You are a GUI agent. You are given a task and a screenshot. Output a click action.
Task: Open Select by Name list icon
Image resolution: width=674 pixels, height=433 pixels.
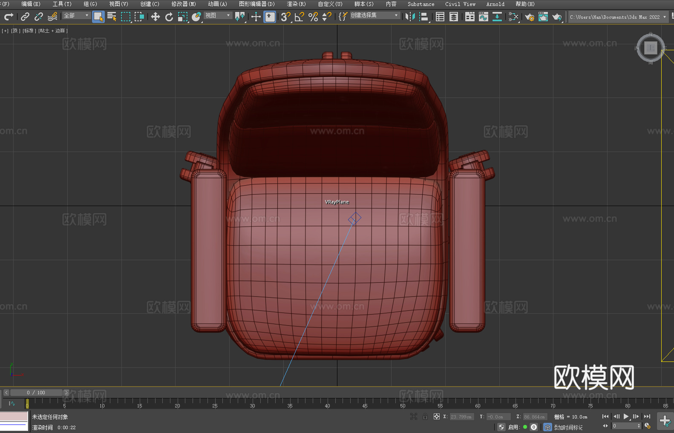pyautogui.click(x=112, y=17)
